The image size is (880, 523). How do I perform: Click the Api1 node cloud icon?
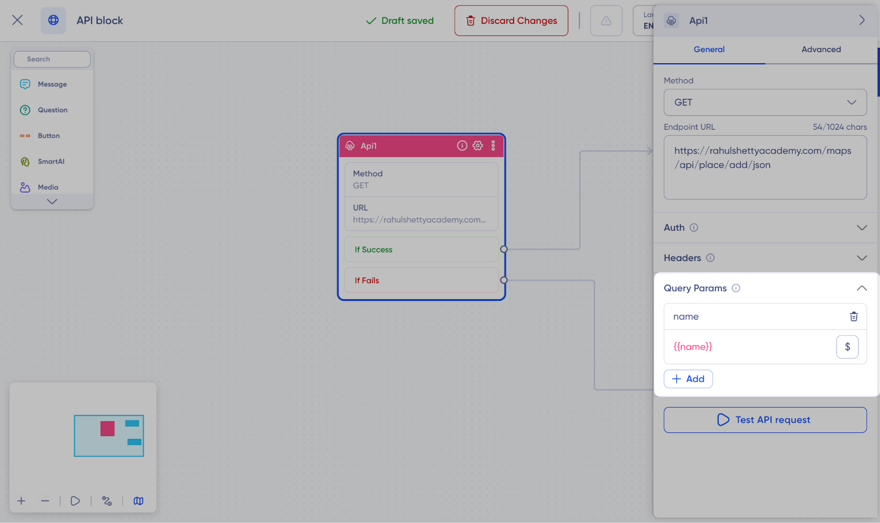[x=350, y=146]
